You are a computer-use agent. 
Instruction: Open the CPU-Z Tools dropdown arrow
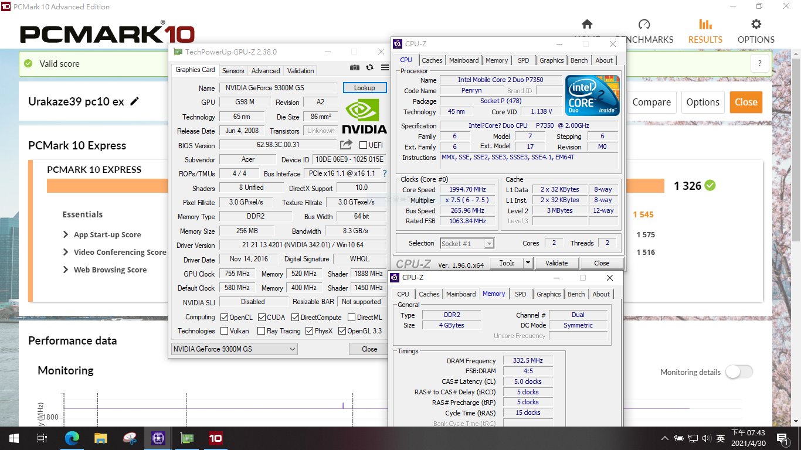click(528, 263)
